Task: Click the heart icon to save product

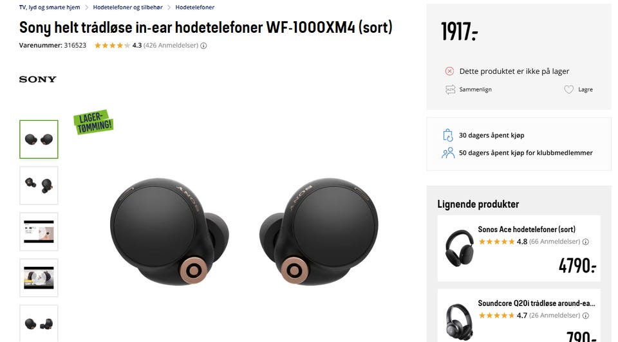Action: point(568,90)
